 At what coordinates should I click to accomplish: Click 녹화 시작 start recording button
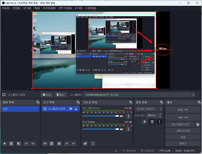[x=183, y=117]
